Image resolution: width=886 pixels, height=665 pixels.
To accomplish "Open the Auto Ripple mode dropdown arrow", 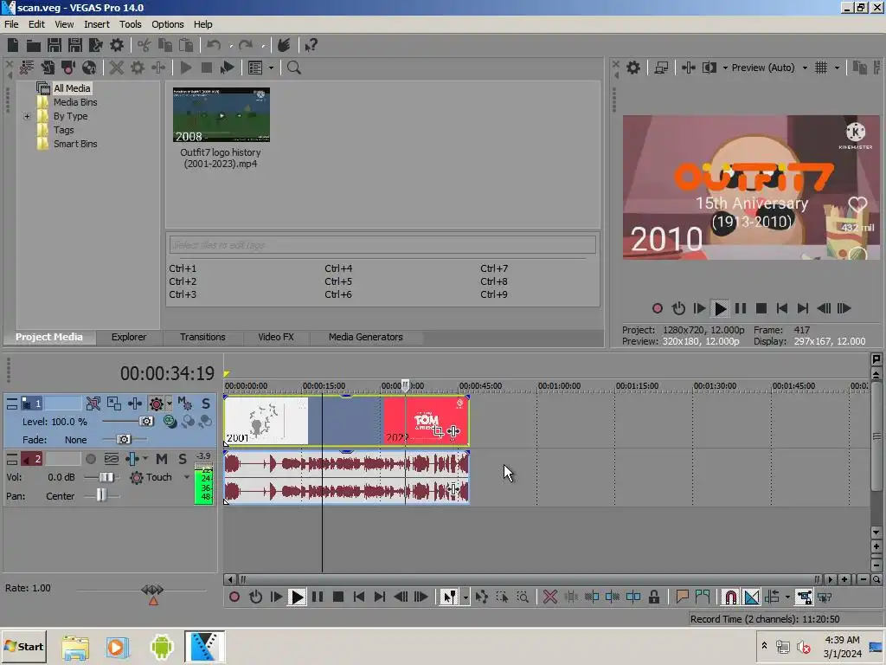I will pos(787,597).
